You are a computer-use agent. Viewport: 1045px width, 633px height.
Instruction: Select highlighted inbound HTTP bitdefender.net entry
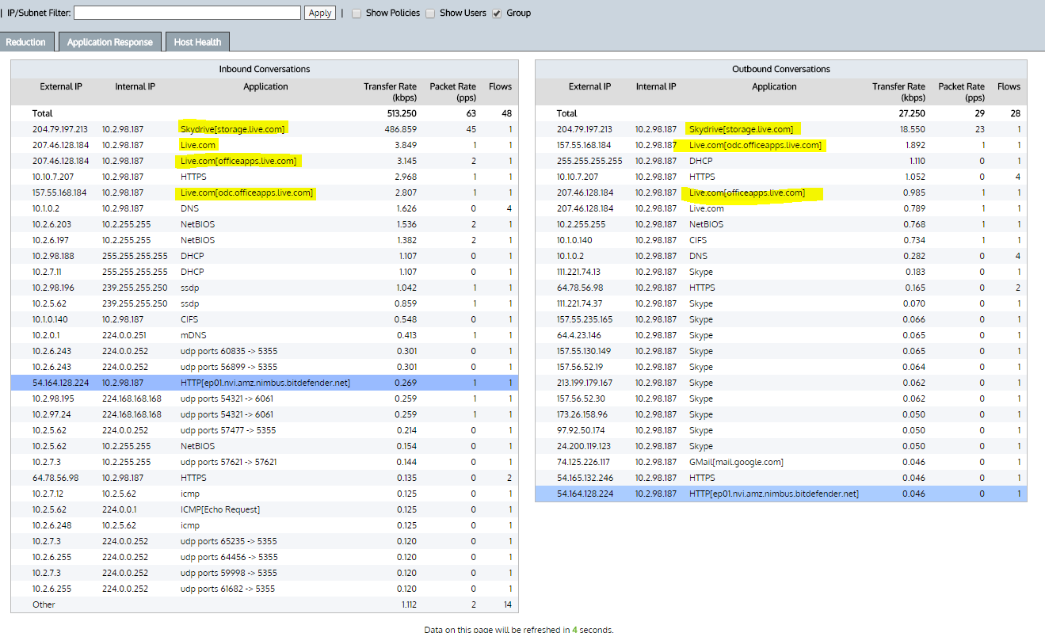click(265, 383)
